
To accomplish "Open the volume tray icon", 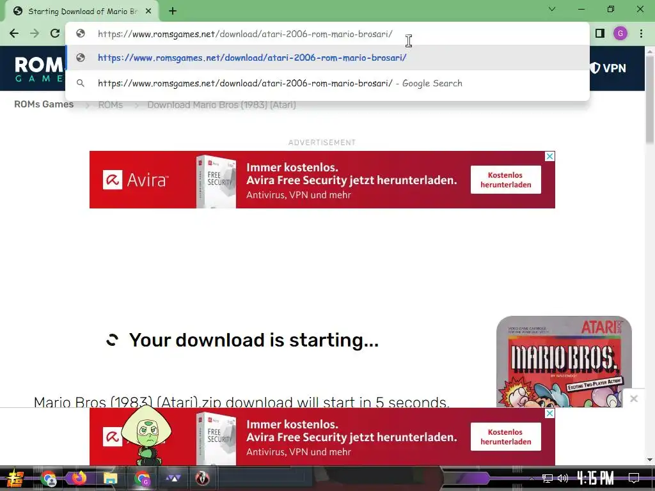I will tap(563, 478).
